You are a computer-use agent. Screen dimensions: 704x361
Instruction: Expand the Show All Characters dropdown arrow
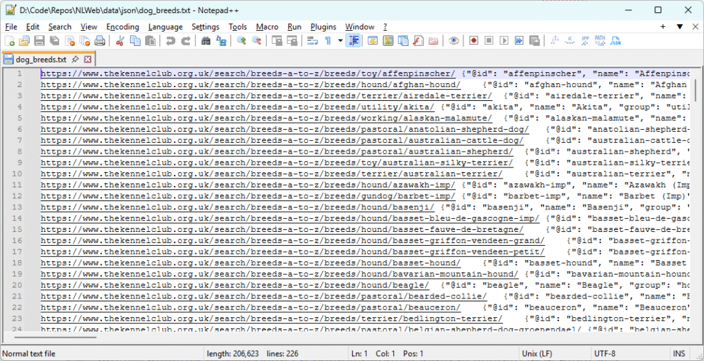[340, 41]
